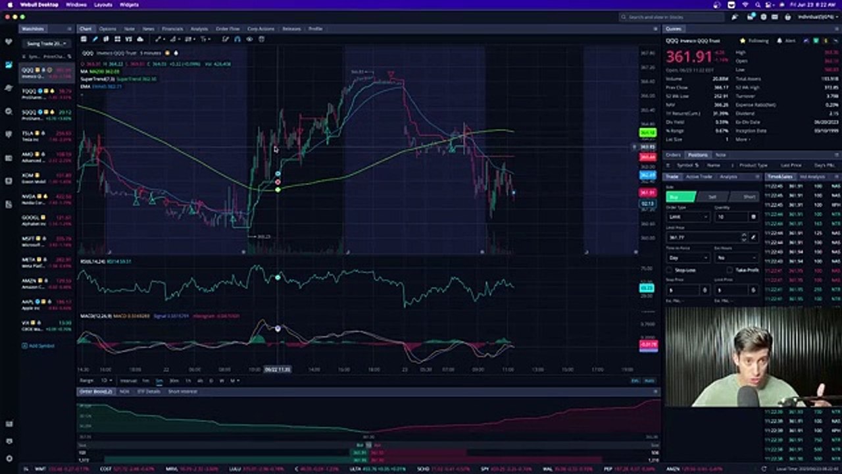Open the markets chart icon in left sidebar
This screenshot has width=842, height=474.
[9, 65]
